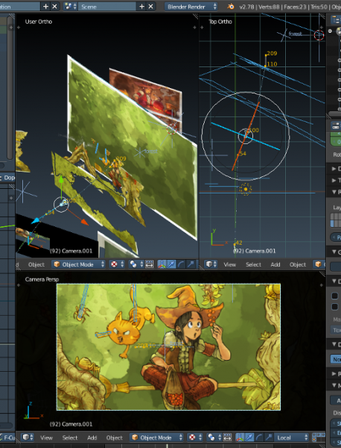Collapse the 'G' panel in properties sidebar
The image size is (341, 448).
[336, 252]
